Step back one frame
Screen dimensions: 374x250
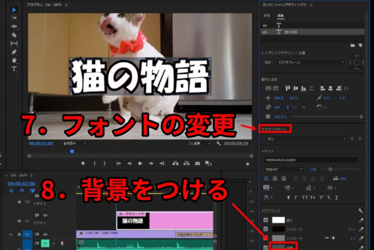pyautogui.click(x=129, y=164)
